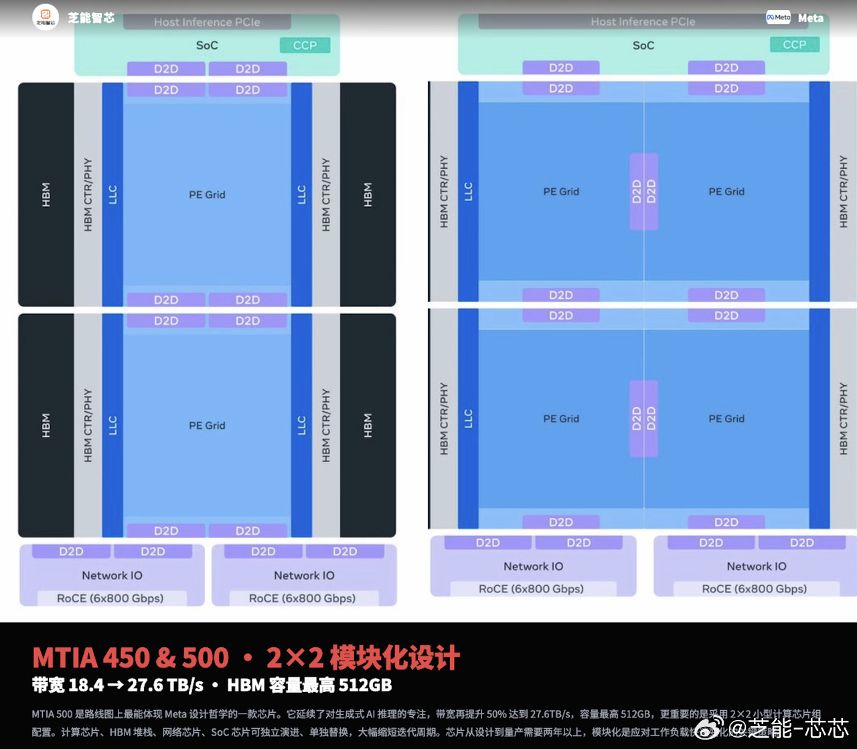Click the CCP block in right diagram
857x749 pixels.
(795, 45)
